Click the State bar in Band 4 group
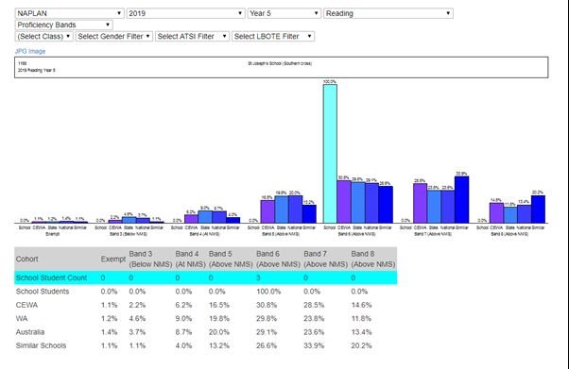Image resolution: width=569 pixels, height=369 pixels. point(205,217)
